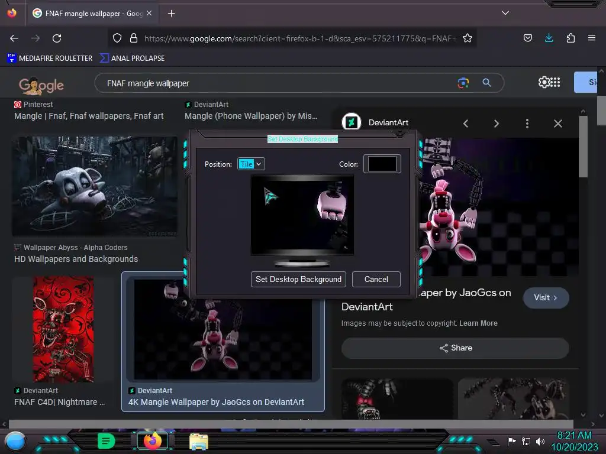Click DeviantArt logo in preview header
Screen dimensions: 606x454
352,122
